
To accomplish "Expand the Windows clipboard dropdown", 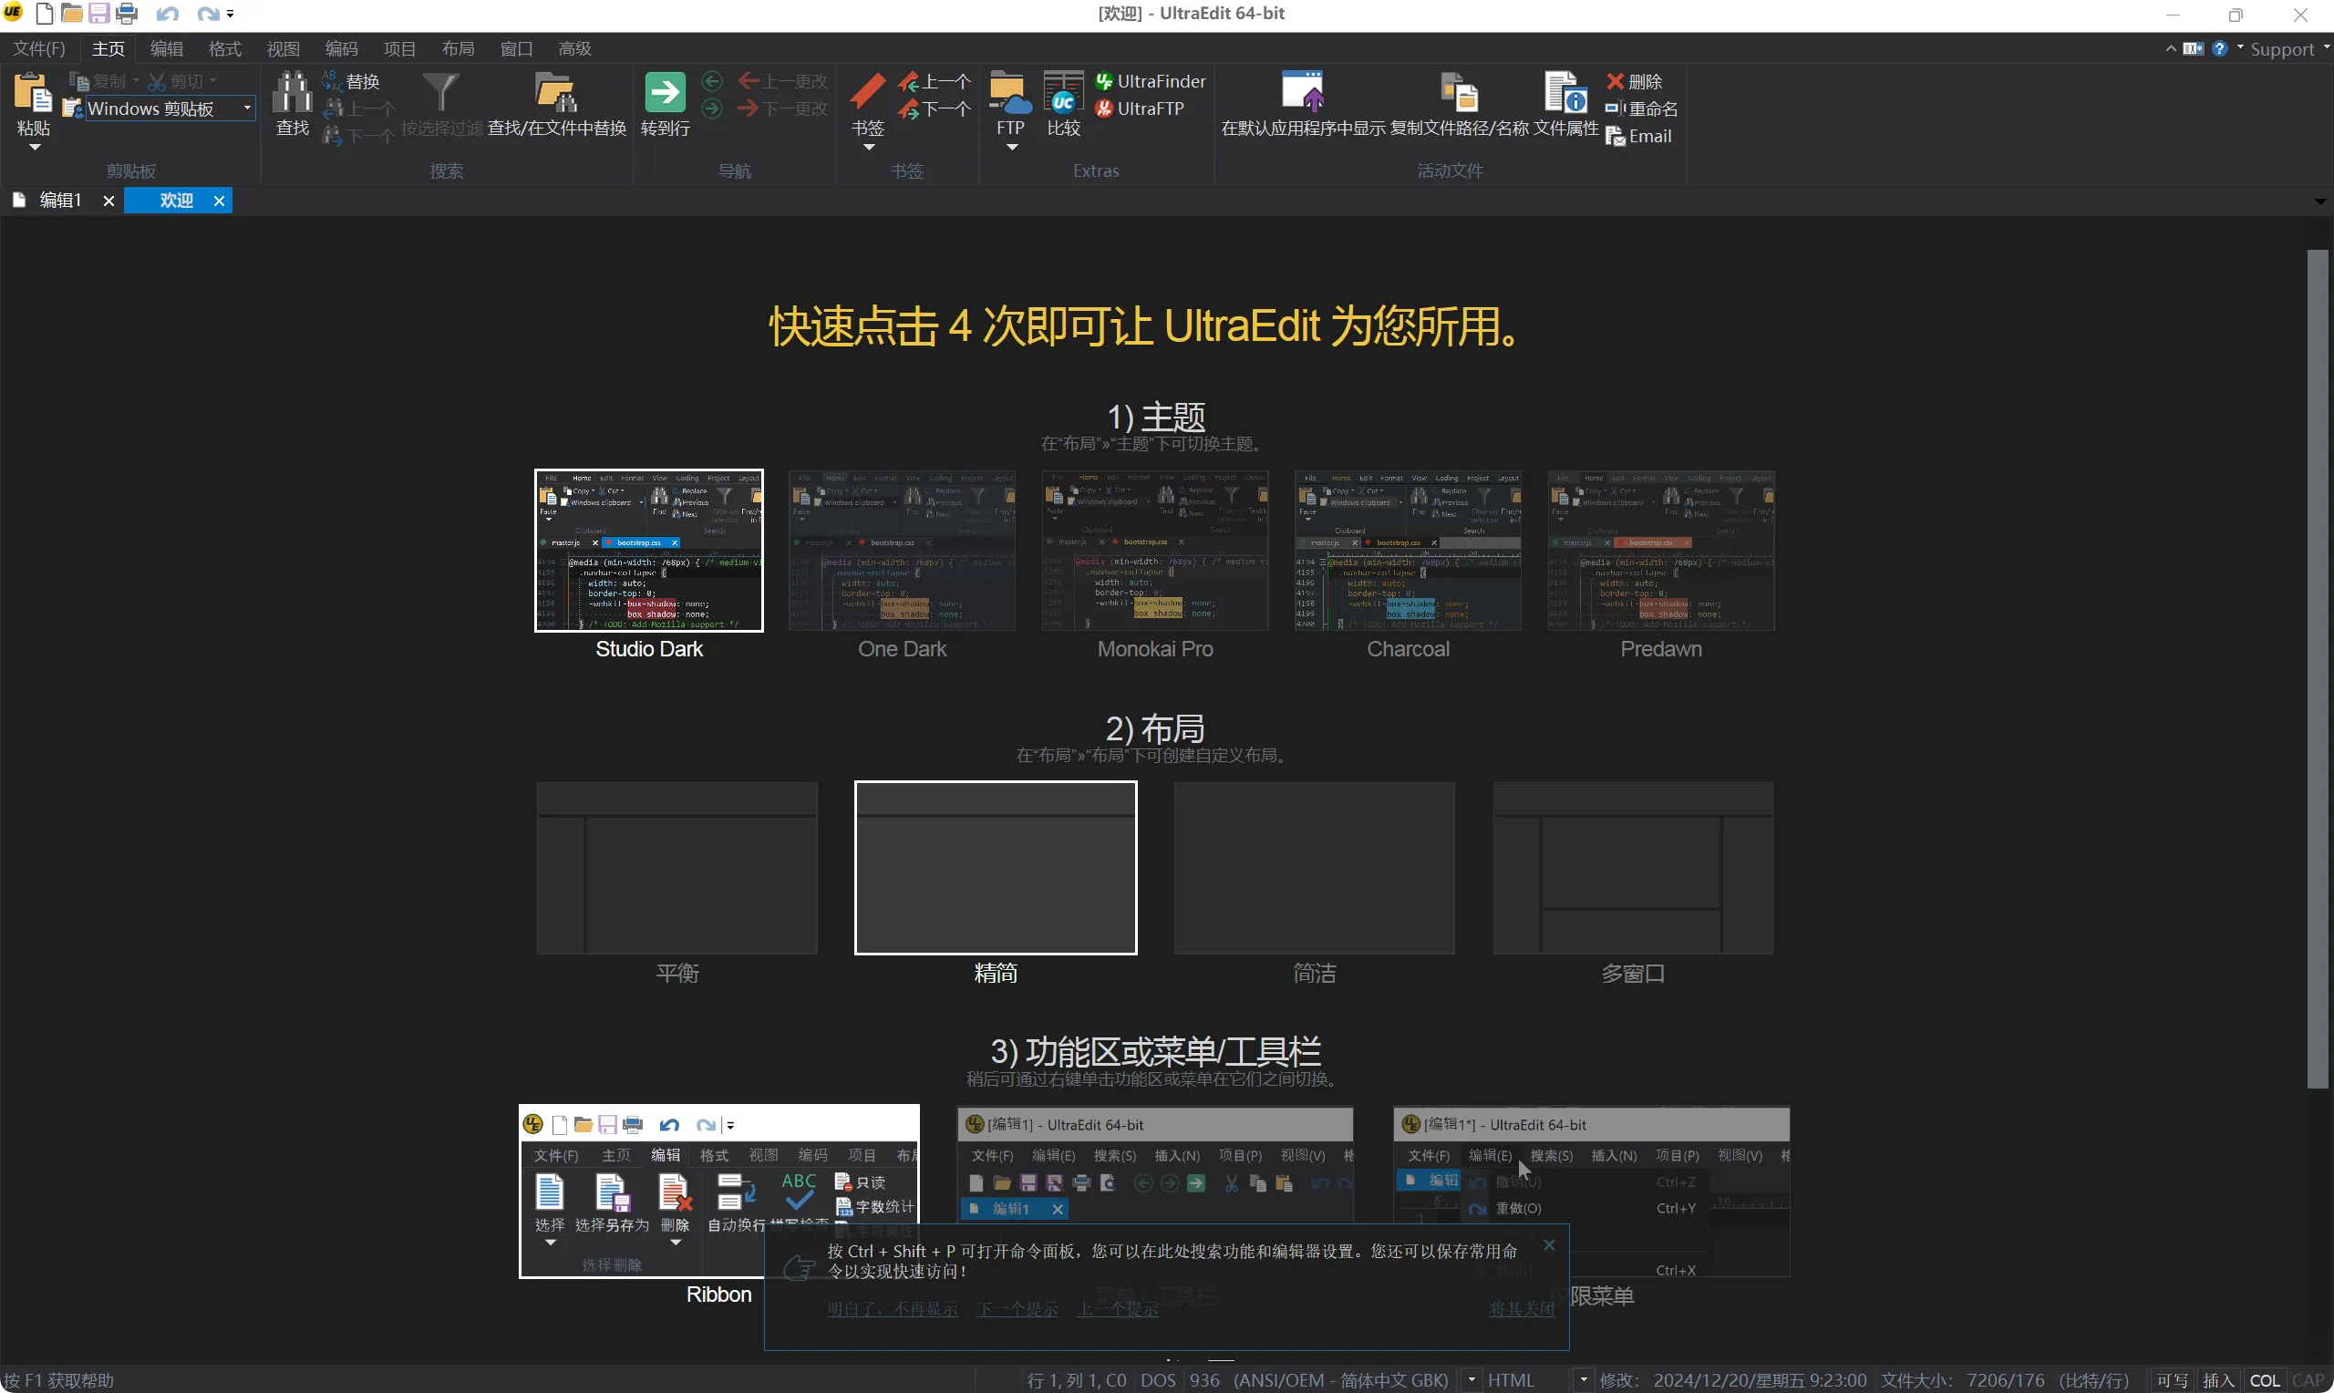I will (x=247, y=108).
